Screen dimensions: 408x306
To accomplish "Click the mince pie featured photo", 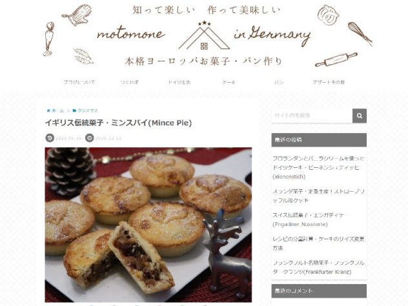I will (148, 225).
